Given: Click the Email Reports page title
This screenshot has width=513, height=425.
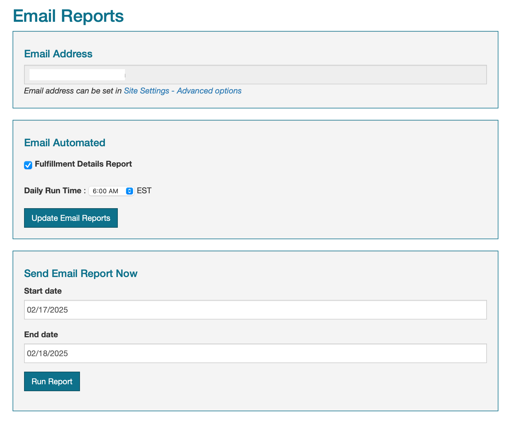Looking at the screenshot, I should [x=68, y=16].
